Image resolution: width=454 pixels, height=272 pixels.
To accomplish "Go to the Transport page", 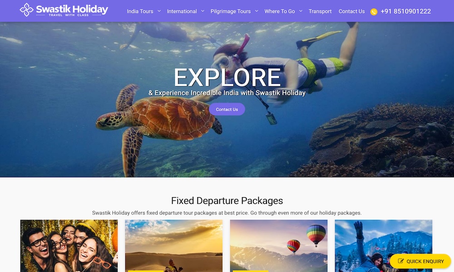I will click(x=320, y=11).
